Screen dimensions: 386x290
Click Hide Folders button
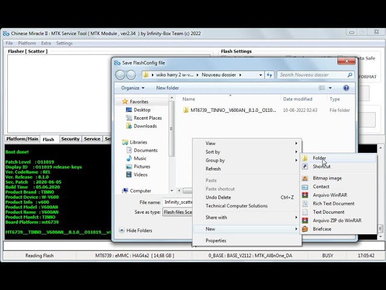click(x=135, y=231)
